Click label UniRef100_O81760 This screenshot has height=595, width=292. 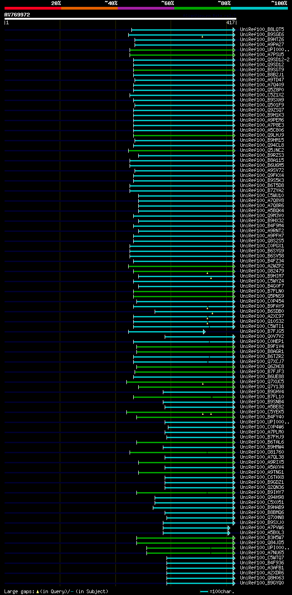click(x=262, y=452)
